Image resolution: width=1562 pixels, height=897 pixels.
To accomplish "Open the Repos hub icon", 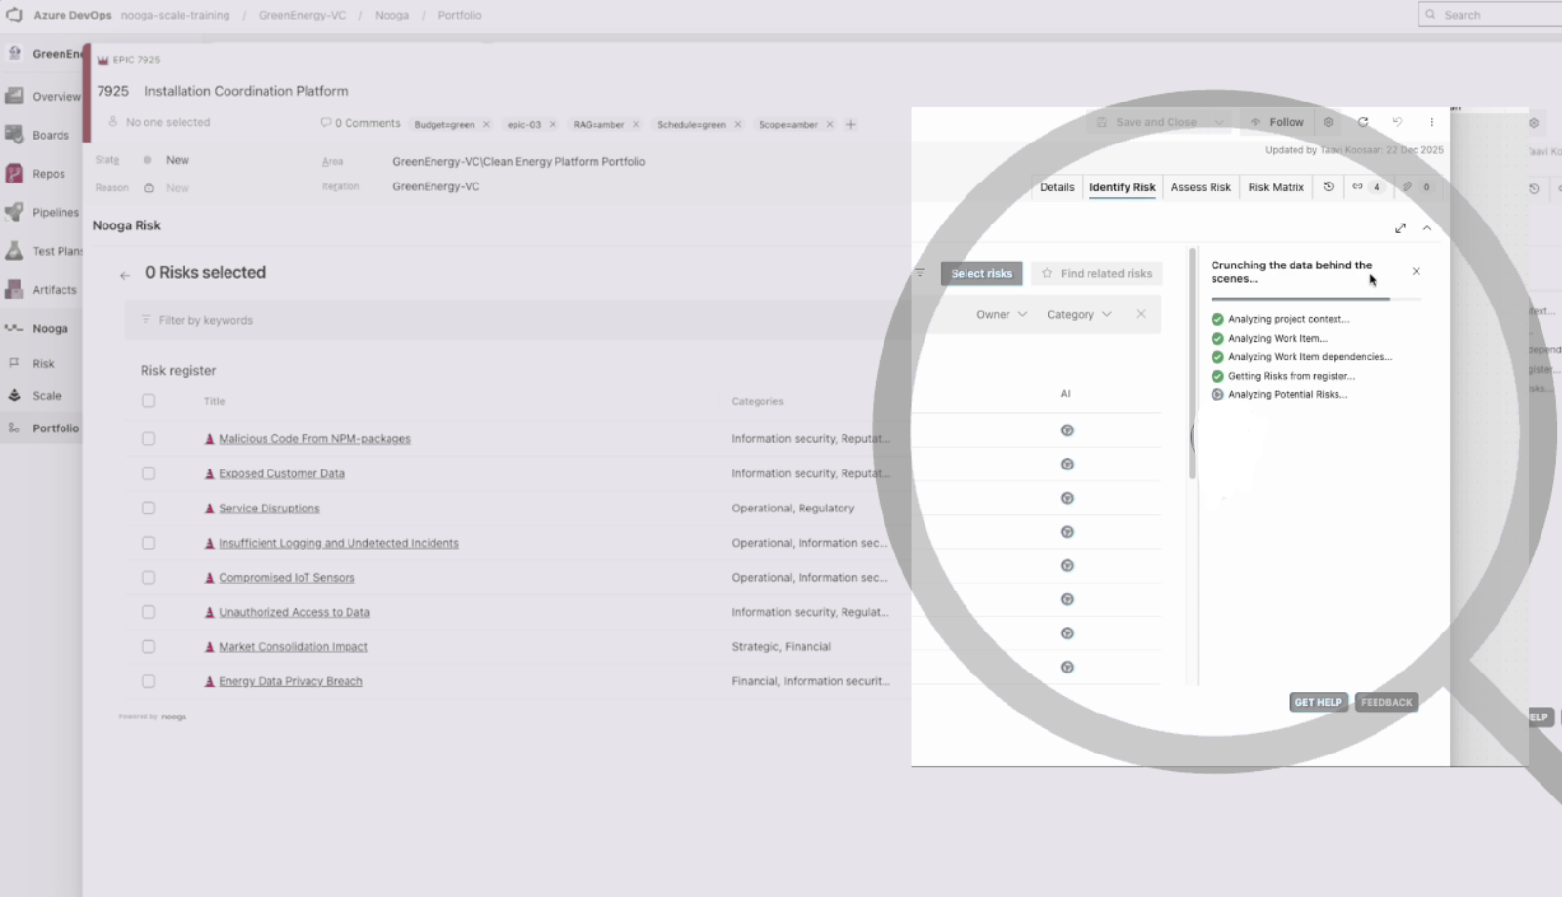I will point(14,174).
